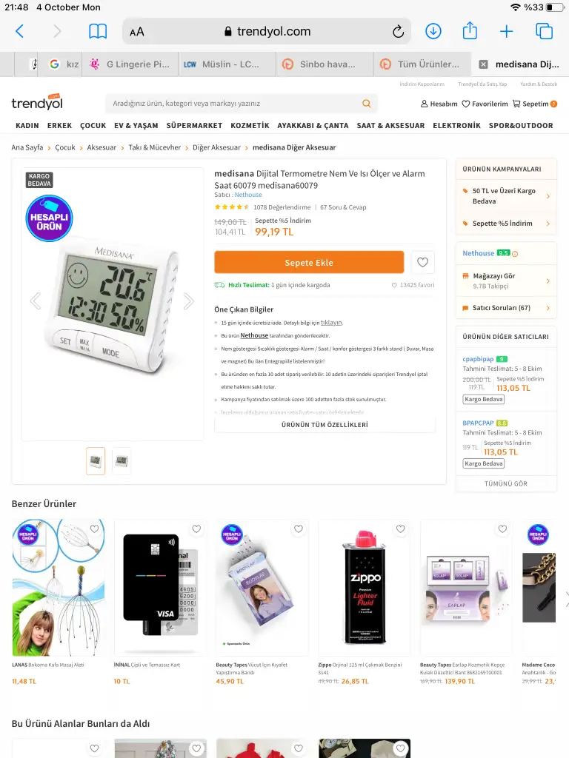
Task: Open Mağazayı Gör chevron row
Action: [x=506, y=281]
